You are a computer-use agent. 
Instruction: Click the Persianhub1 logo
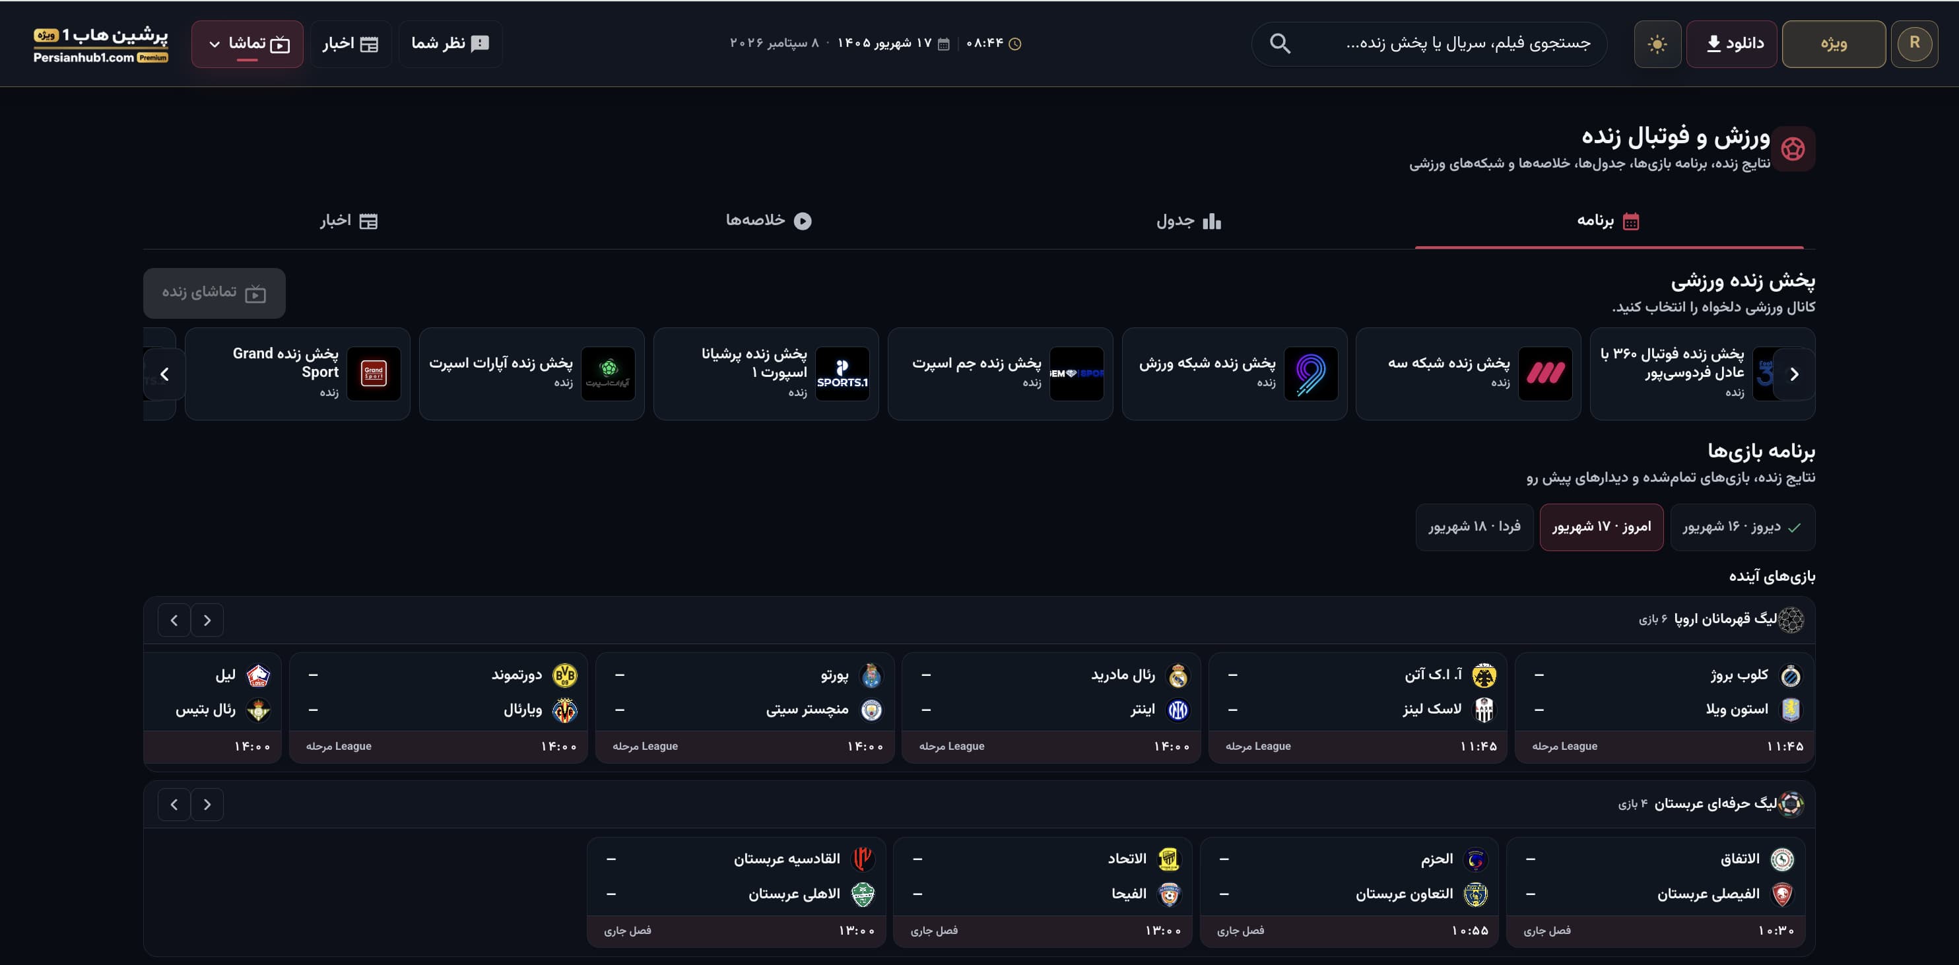(x=100, y=45)
